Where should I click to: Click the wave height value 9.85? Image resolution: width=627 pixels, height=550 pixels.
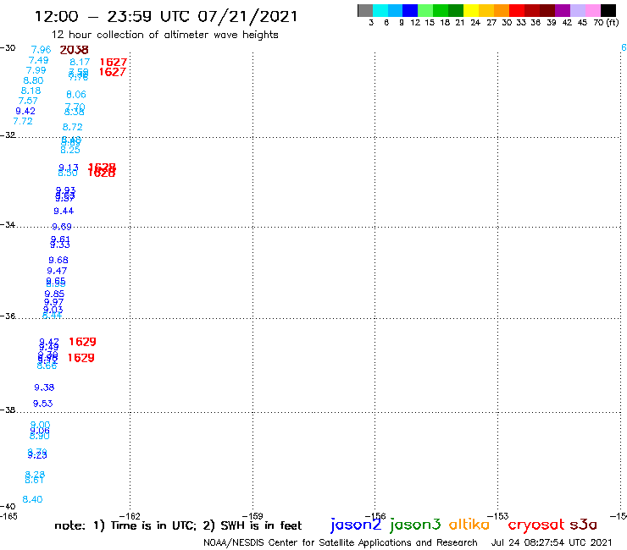(x=54, y=294)
